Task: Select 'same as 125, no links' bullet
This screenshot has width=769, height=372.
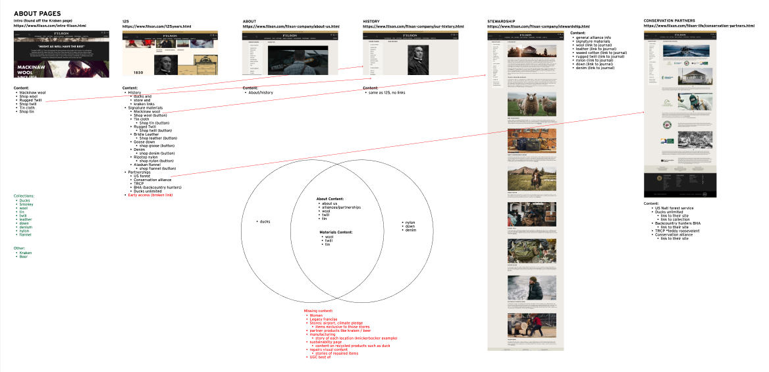Action: 386,92
